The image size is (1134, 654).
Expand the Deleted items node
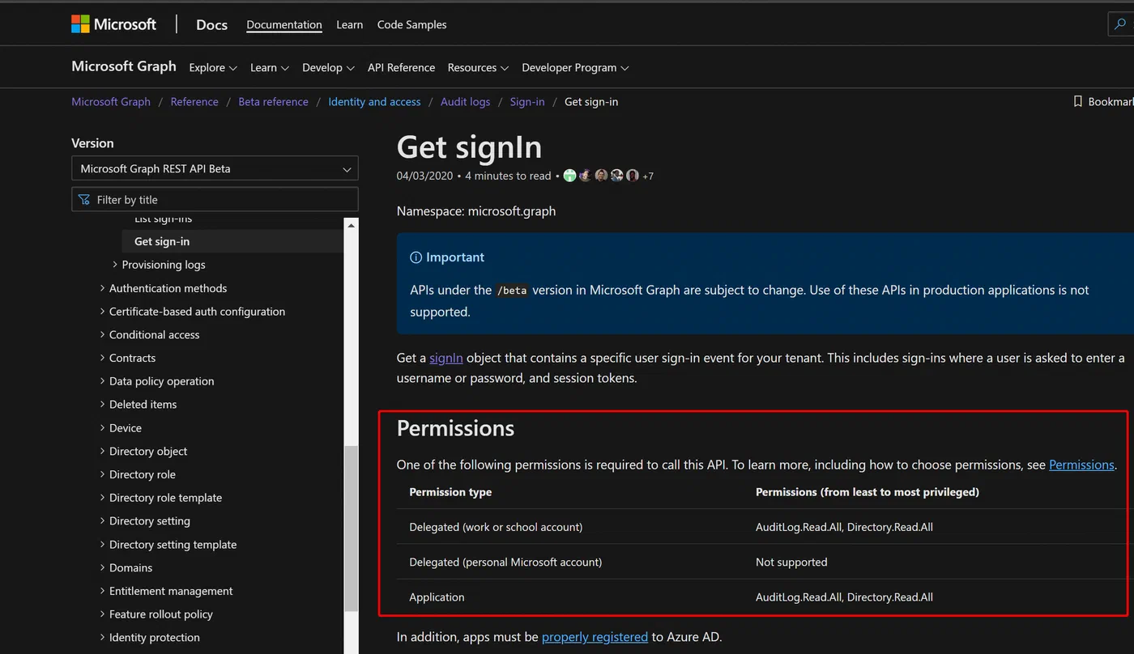click(x=102, y=405)
